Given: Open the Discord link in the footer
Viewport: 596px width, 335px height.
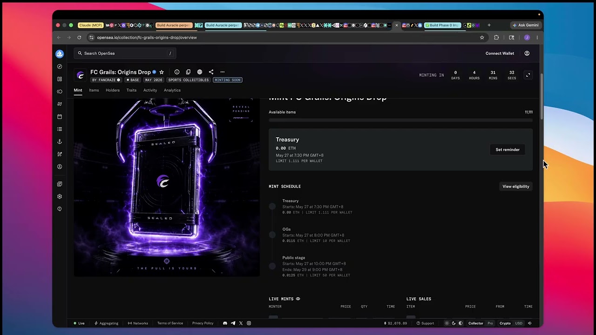Looking at the screenshot, I should click(225, 323).
